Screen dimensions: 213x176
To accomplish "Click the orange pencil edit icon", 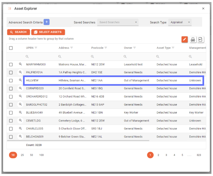I will pos(185,40).
